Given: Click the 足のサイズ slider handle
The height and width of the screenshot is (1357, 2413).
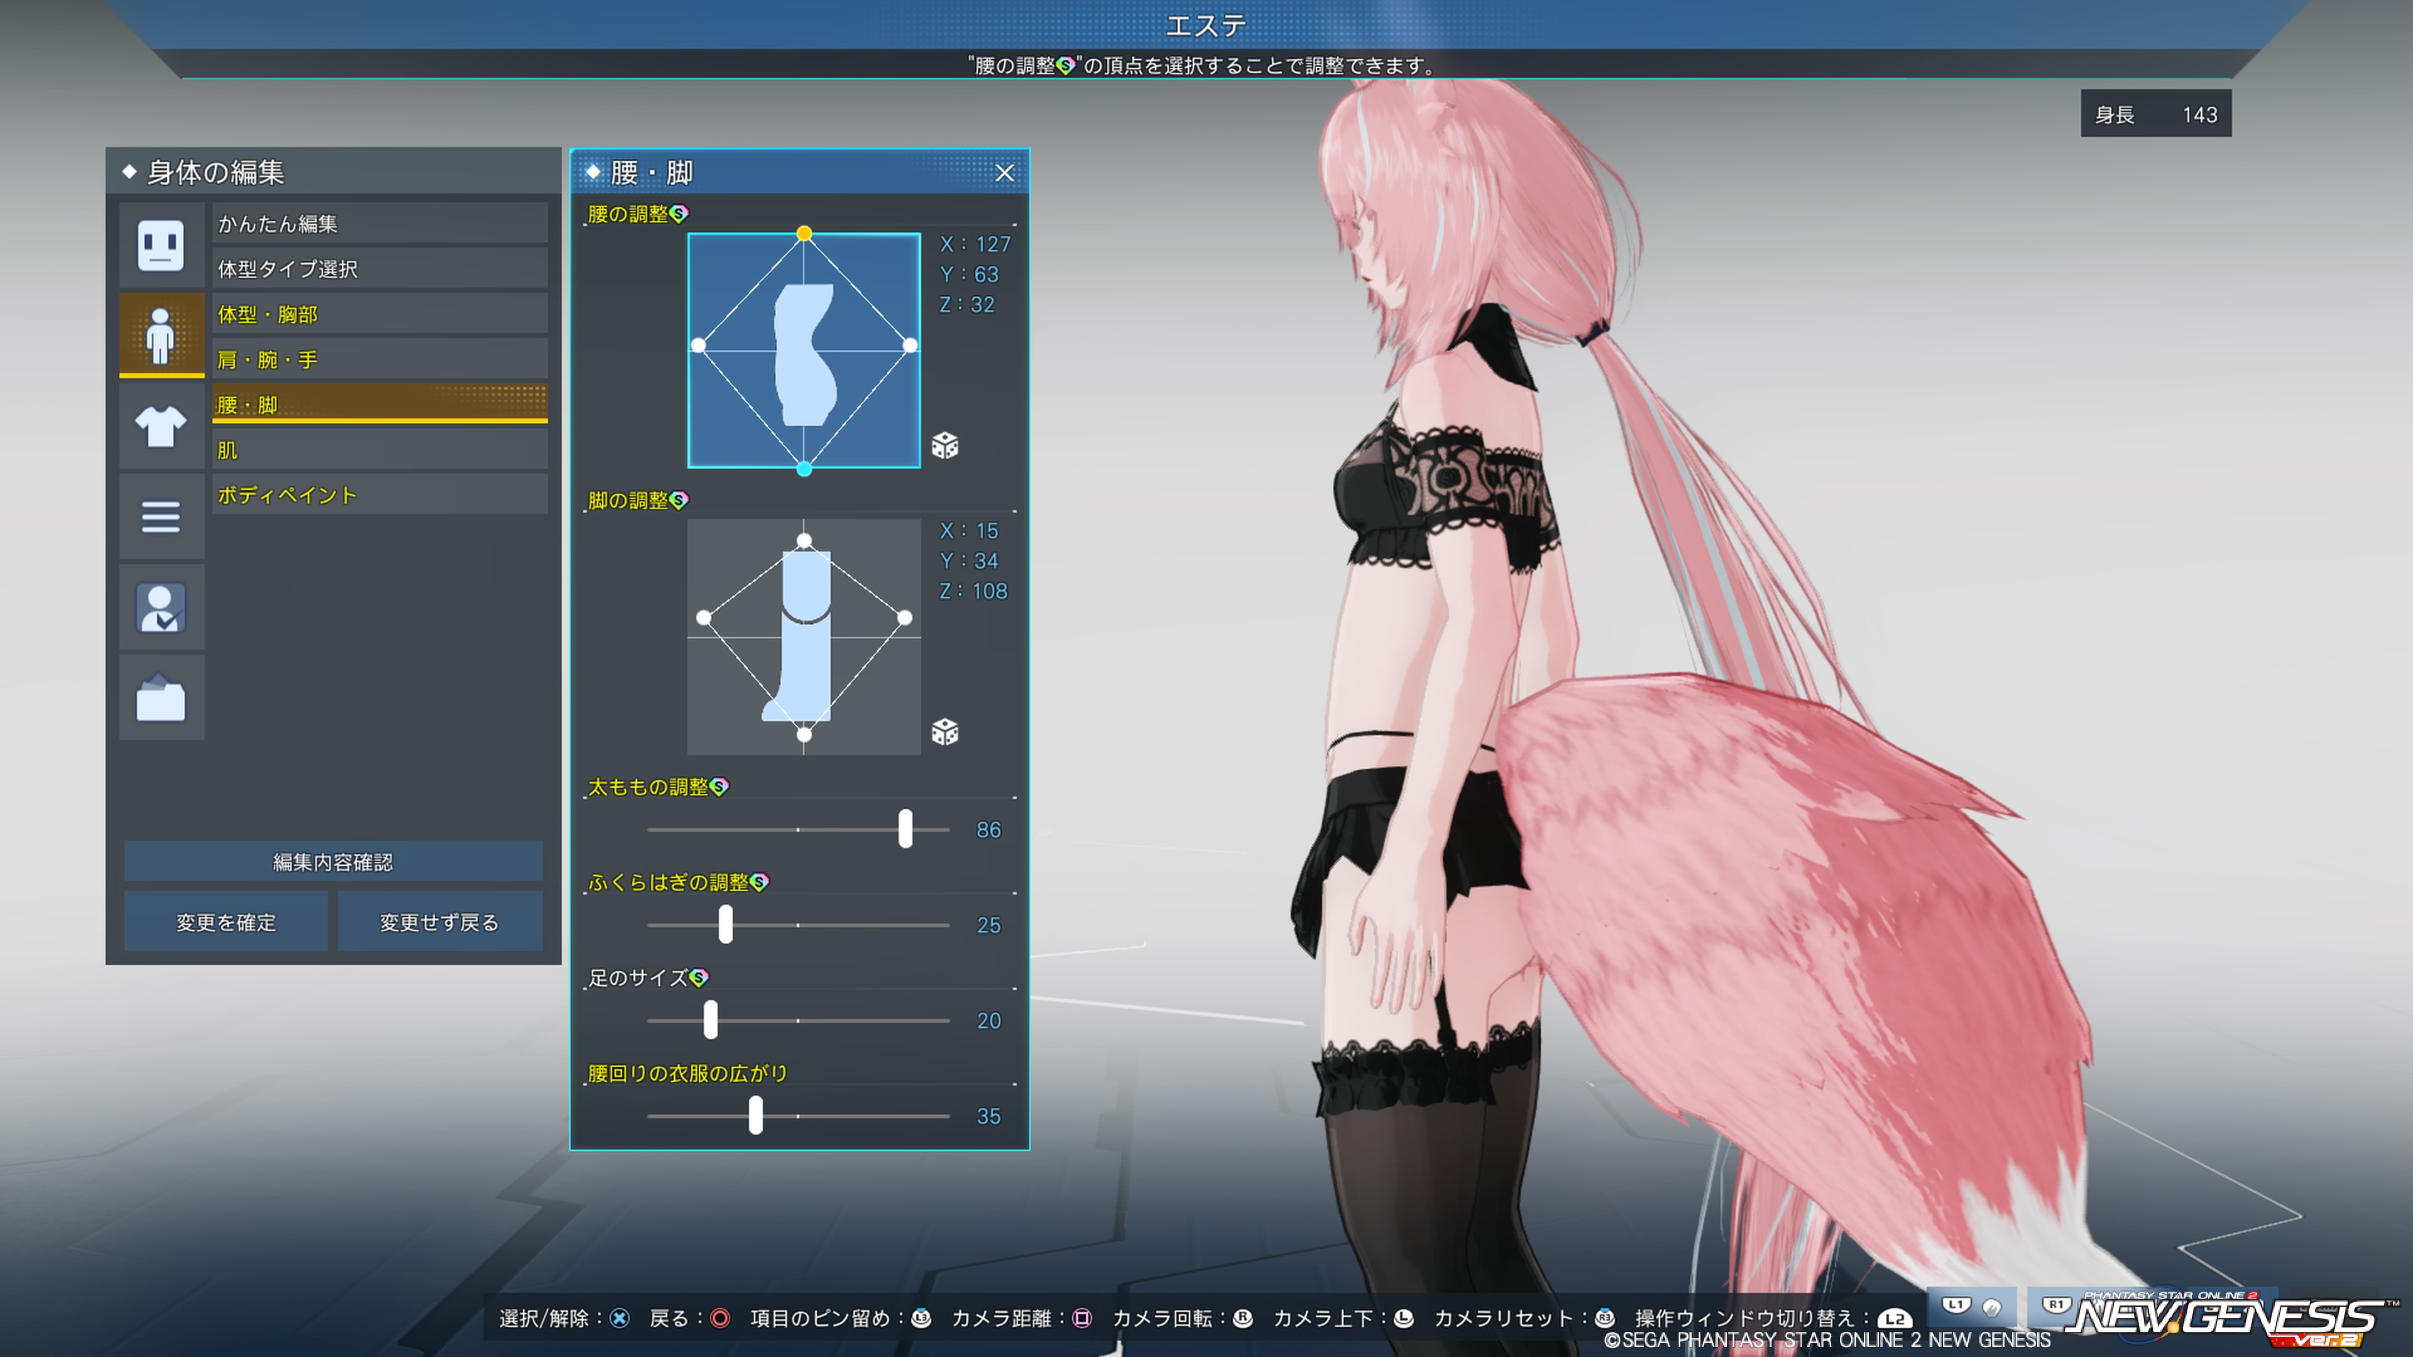Looking at the screenshot, I should tap(711, 1020).
